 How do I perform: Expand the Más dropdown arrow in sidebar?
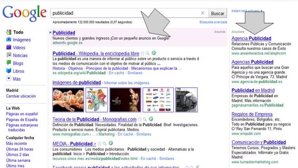coord(9,79)
